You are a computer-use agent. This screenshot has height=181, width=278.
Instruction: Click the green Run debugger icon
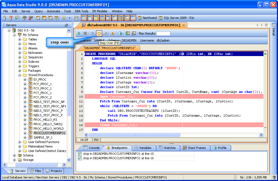[x=79, y=33]
